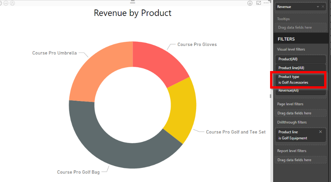Click the Page level filters heading

(x=290, y=104)
